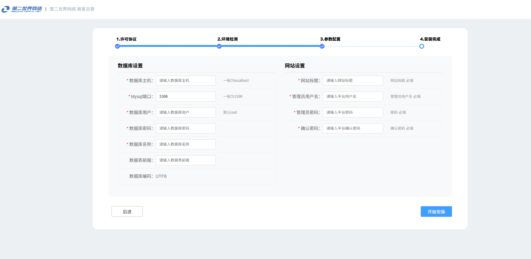Image resolution: width=531 pixels, height=259 pixels.
Task: Click the step 1 许可协议 checkmark circle
Action: click(x=117, y=46)
